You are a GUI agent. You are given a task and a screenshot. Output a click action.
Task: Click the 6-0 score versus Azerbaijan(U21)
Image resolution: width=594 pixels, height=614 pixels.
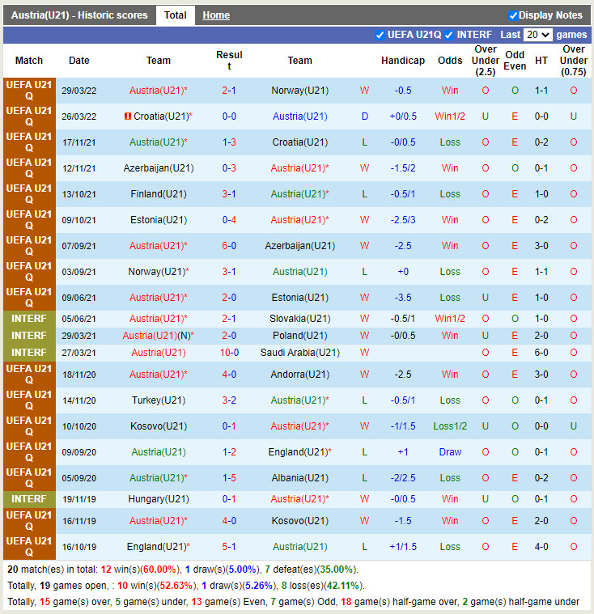(229, 246)
